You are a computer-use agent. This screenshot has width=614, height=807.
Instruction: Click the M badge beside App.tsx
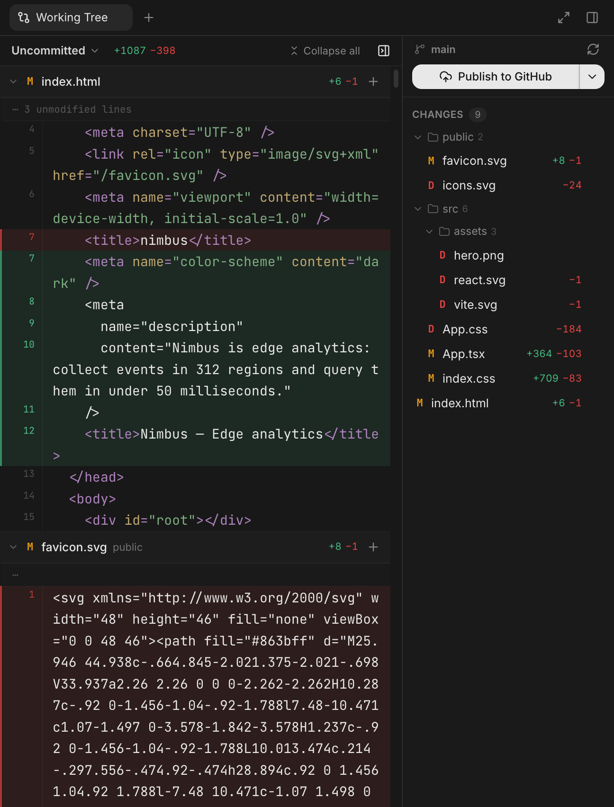coord(431,354)
